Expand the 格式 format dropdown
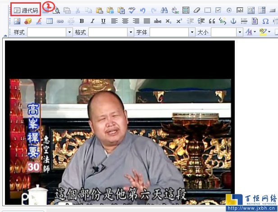This screenshot has width=278, height=212. (x=131, y=32)
